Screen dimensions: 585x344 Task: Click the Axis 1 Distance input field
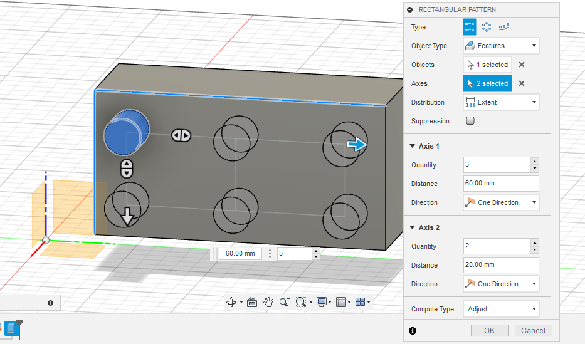click(501, 184)
